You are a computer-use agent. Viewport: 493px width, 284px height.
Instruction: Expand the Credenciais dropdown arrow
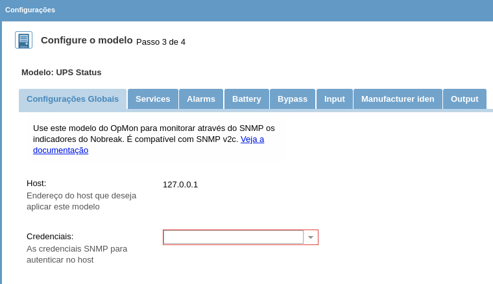[x=311, y=237]
